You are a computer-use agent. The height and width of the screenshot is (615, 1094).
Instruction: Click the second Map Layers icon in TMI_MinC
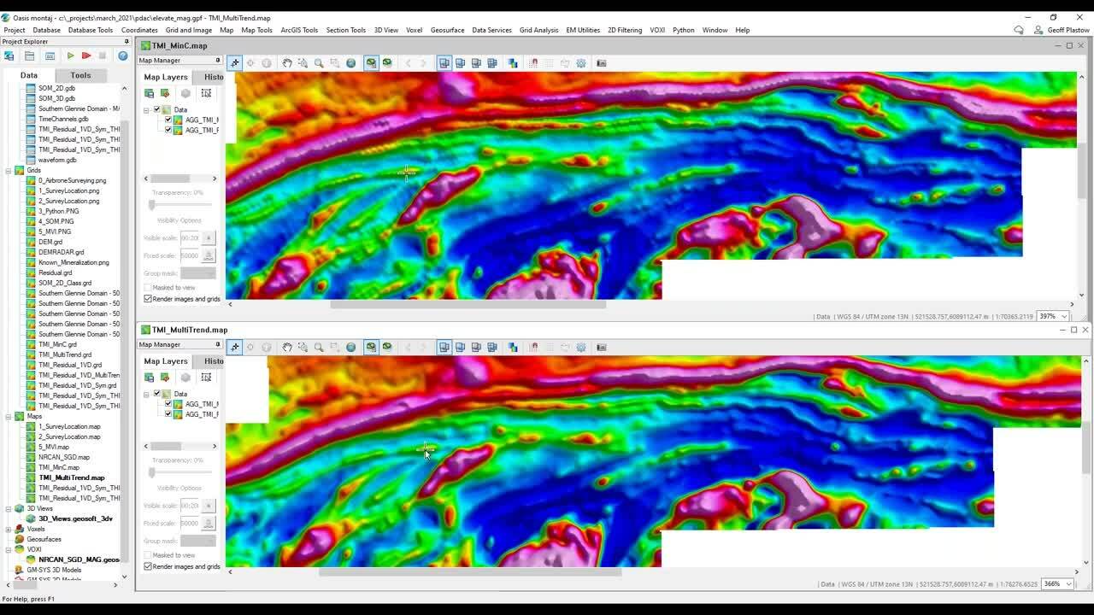165,93
